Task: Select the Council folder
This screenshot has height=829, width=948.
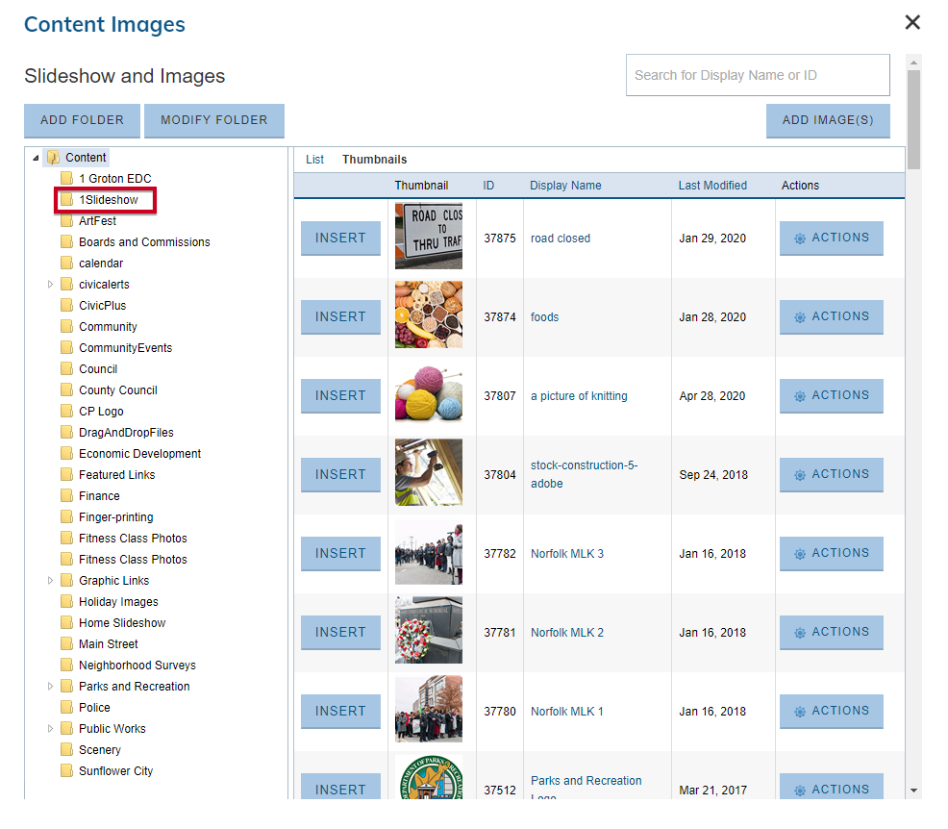Action: (98, 369)
